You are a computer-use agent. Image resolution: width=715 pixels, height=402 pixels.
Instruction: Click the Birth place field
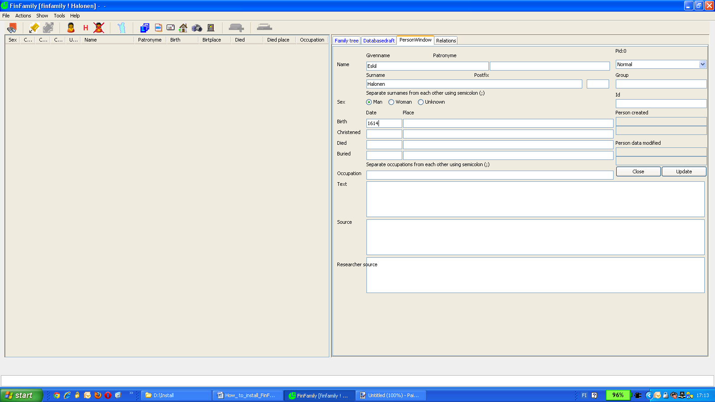coord(508,123)
